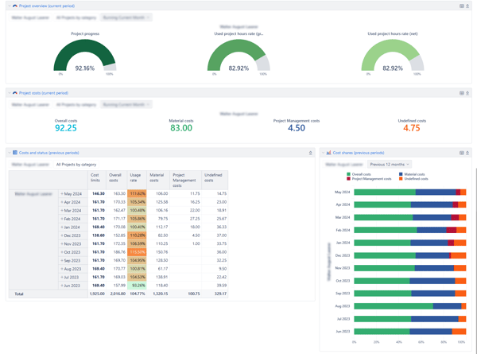Expand the Sep 2023 table row
This screenshot has width=477, height=354.
click(62, 261)
